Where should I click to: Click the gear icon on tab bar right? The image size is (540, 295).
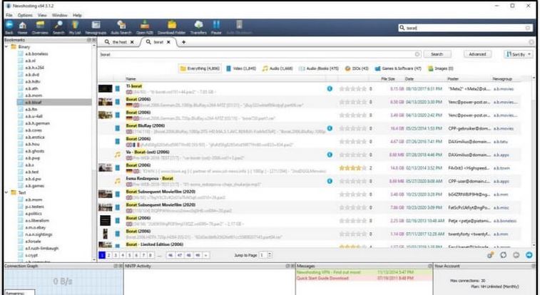click(531, 42)
